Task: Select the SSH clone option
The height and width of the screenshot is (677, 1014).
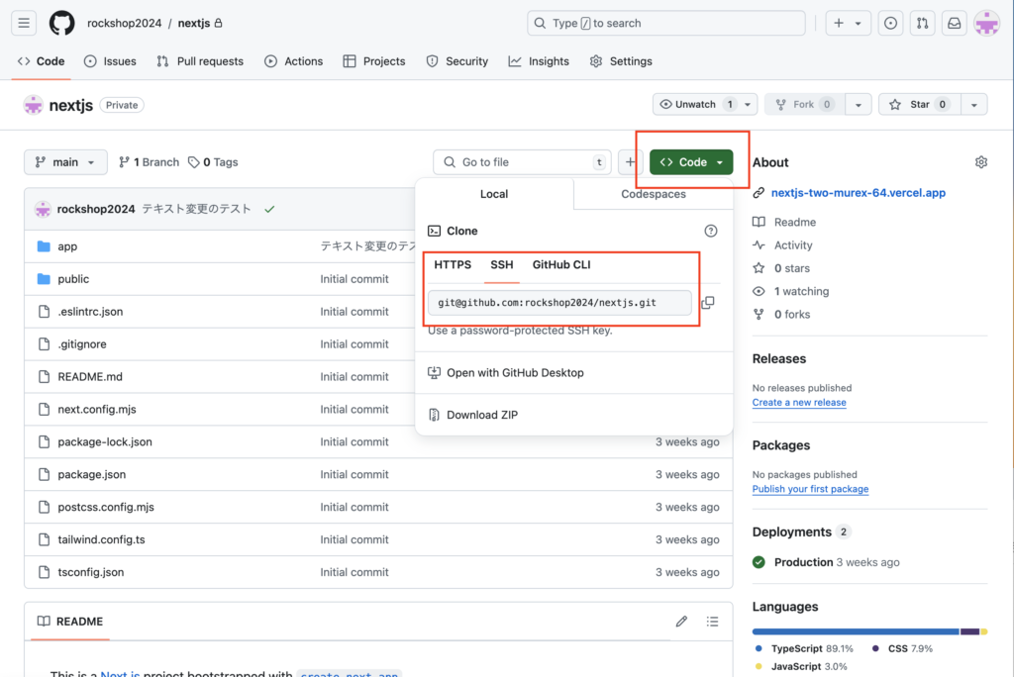Action: pos(502,264)
